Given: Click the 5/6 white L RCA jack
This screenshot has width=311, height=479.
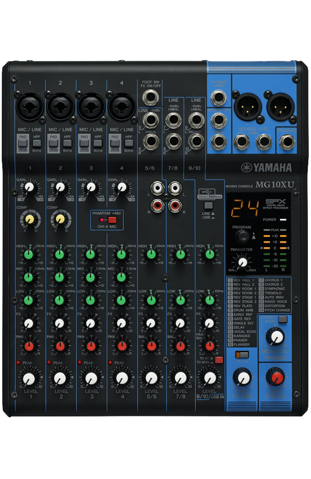Looking at the screenshot, I should tap(157, 188).
